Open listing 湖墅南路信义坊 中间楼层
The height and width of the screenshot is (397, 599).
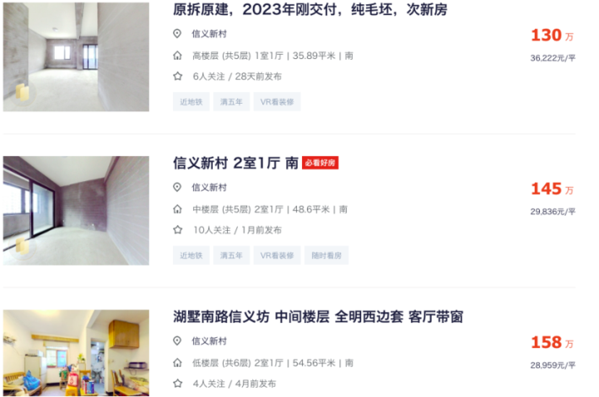tap(318, 317)
